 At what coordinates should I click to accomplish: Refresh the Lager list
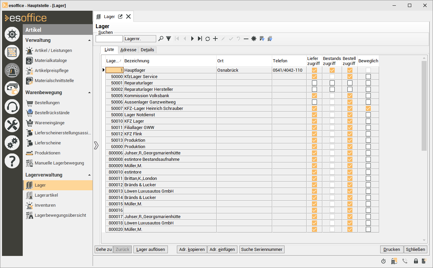208,39
